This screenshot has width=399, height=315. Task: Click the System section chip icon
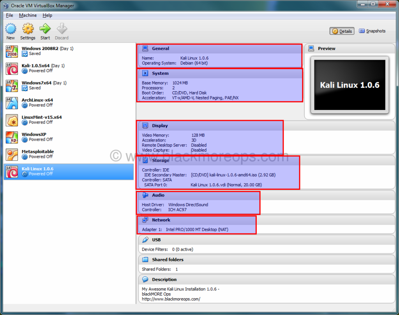click(x=145, y=73)
